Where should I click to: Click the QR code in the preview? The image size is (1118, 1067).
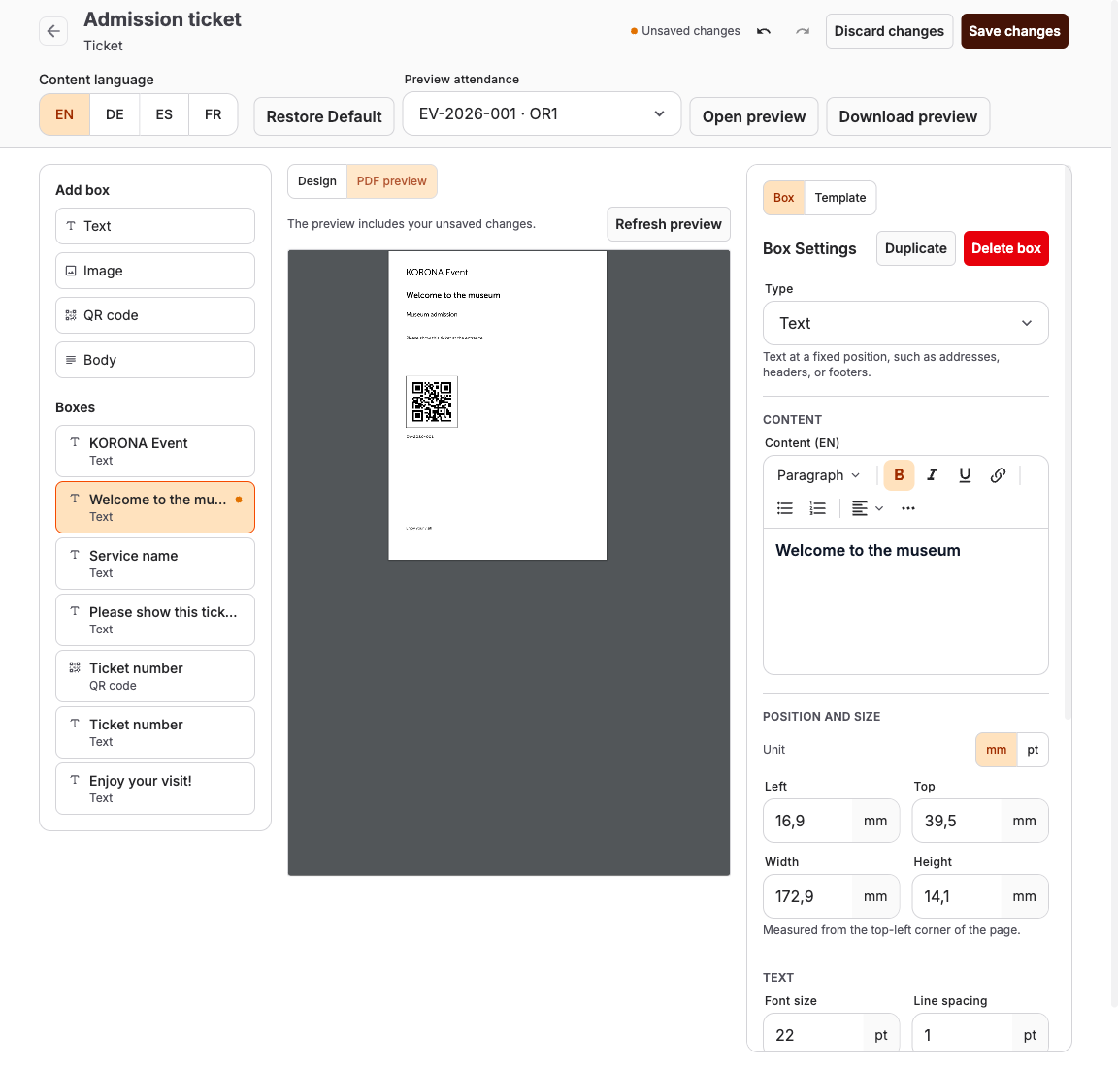coord(432,402)
